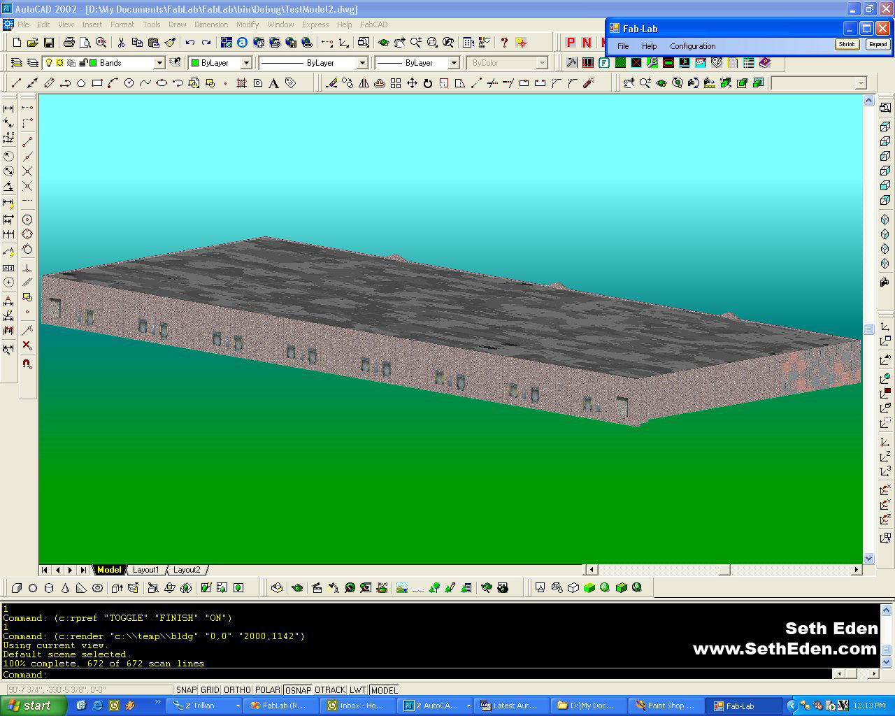Switch to the Layout1 tab
The width and height of the screenshot is (895, 716).
(x=146, y=570)
